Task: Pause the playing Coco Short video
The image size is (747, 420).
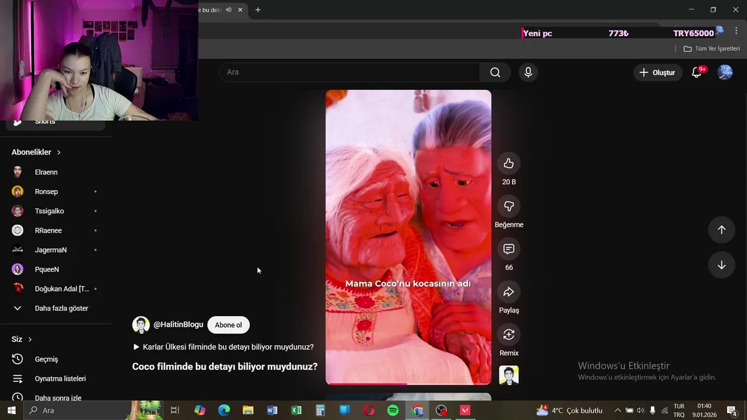Action: [409, 237]
